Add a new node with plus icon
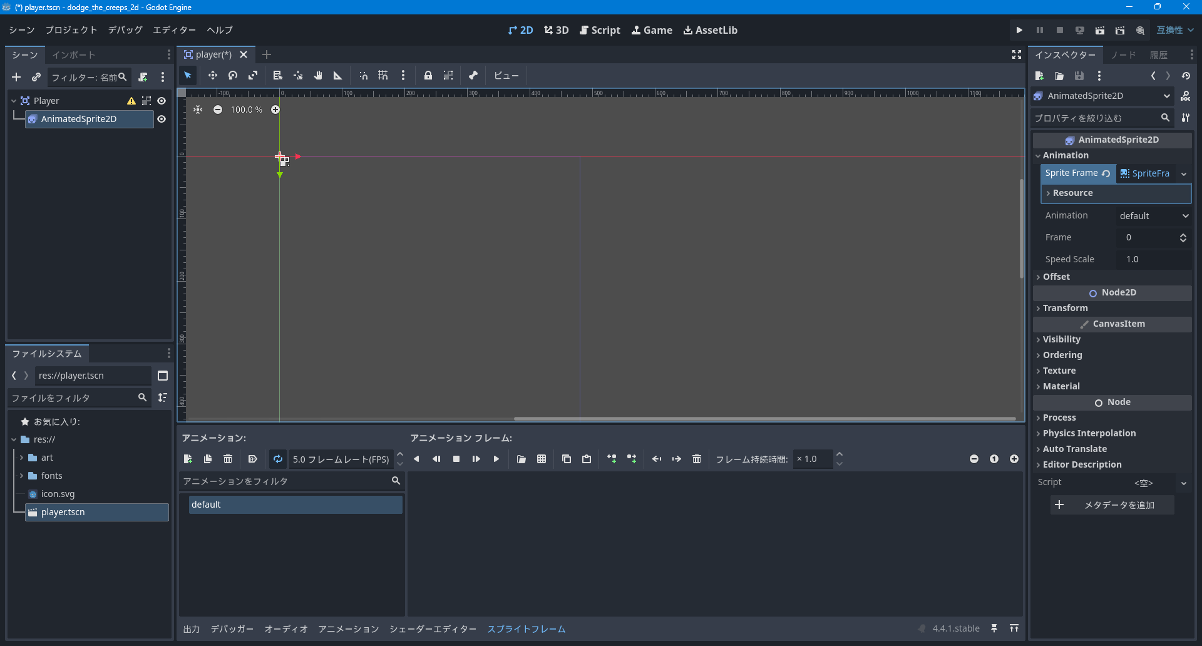Image resolution: width=1202 pixels, height=646 pixels. 16,77
